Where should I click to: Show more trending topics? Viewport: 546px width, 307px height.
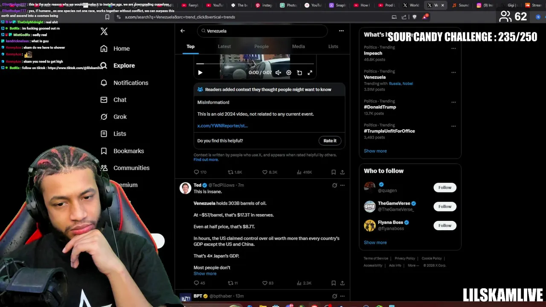click(375, 151)
